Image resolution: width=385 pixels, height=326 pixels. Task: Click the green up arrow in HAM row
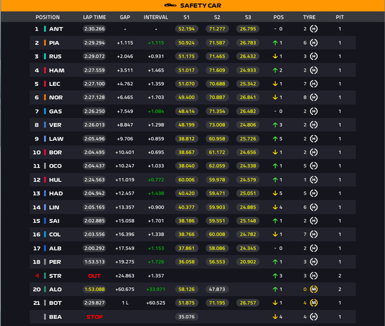(275, 70)
